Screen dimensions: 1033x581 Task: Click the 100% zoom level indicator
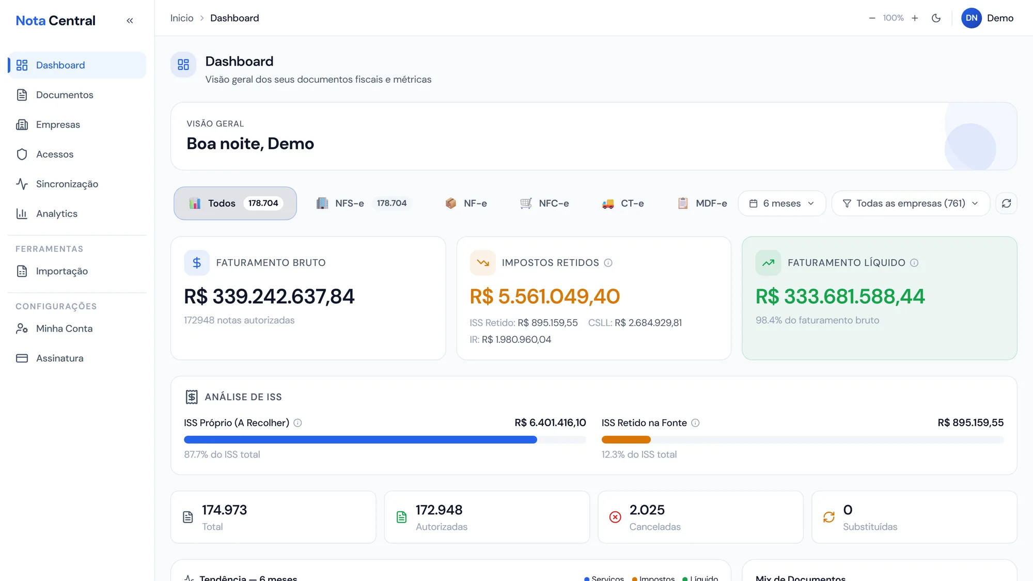coord(893,18)
